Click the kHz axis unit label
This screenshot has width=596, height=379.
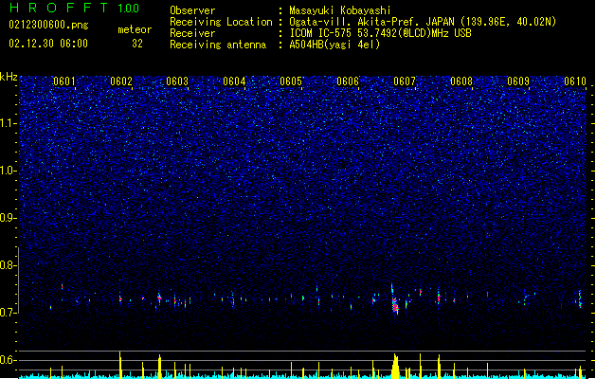(x=9, y=77)
